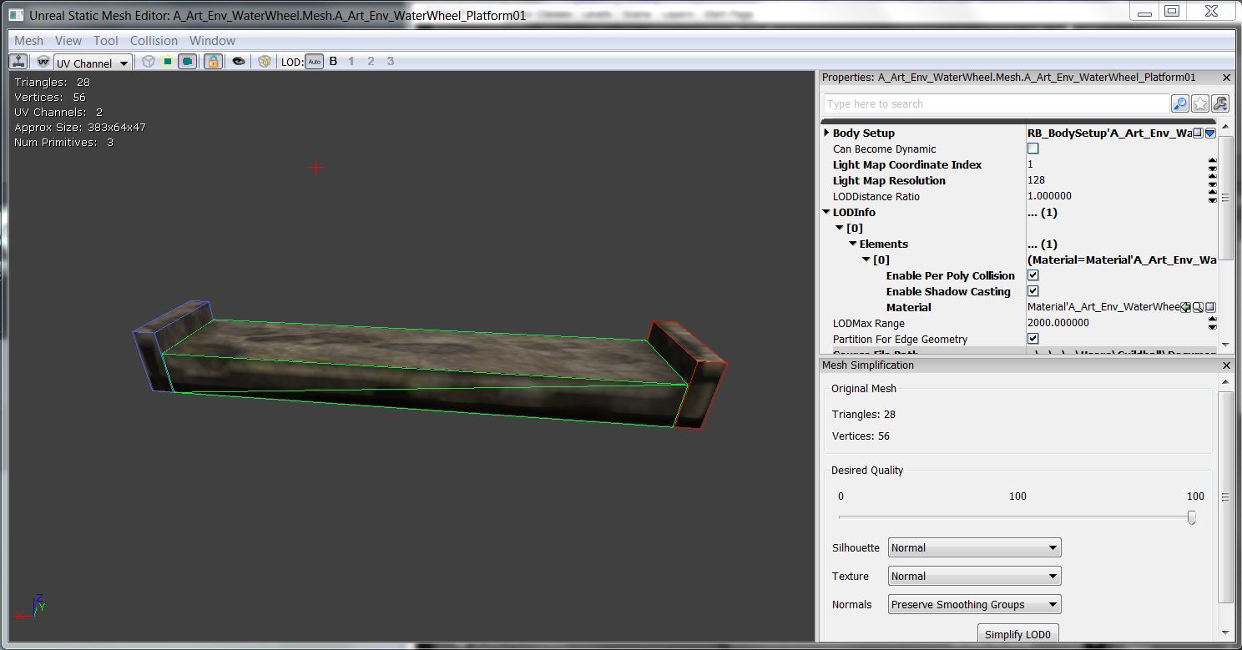
Task: Click the LODMax Range value 2000.000000
Action: pos(1058,323)
